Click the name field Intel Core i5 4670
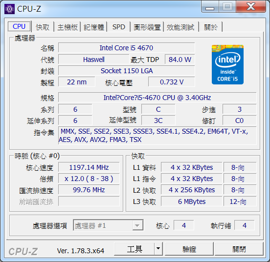This screenshot has height=262, width=270. coord(126,48)
